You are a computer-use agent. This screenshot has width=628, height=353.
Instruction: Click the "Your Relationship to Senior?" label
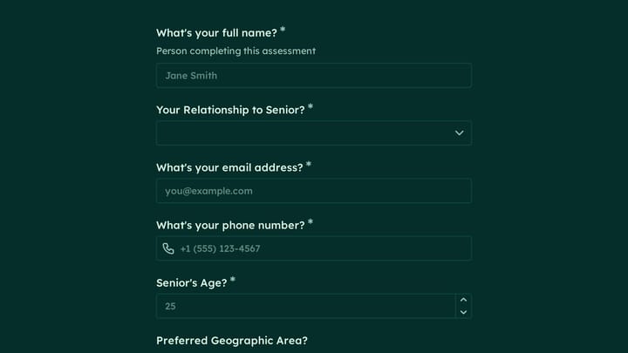[230, 110]
